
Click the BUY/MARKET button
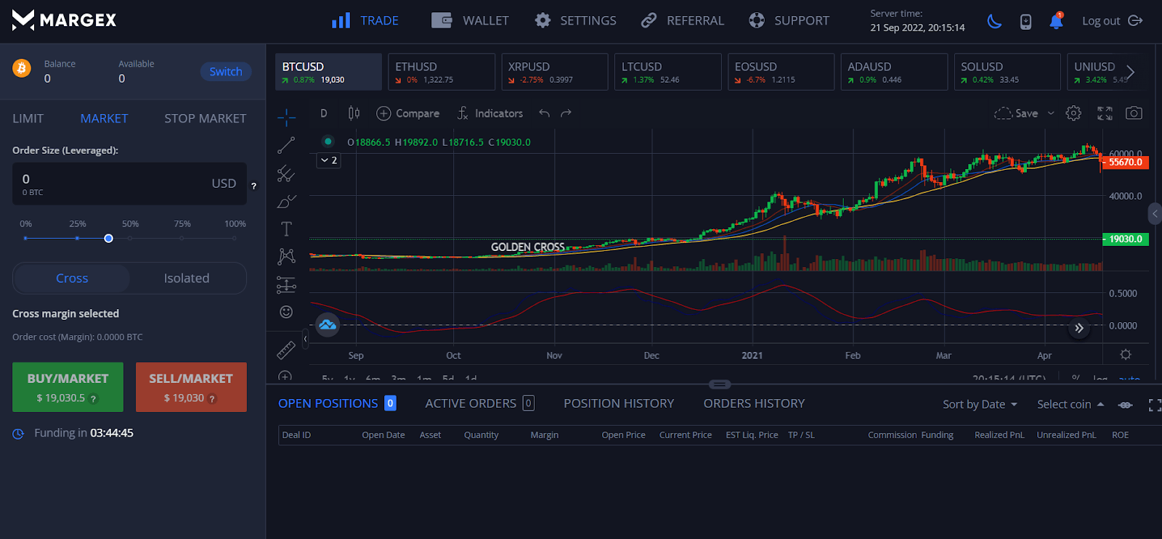click(68, 387)
